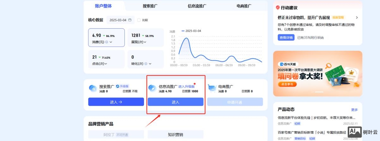380x141 pixels.
Task: Open the 搜索推广 tab at top
Action: tap(150, 6)
